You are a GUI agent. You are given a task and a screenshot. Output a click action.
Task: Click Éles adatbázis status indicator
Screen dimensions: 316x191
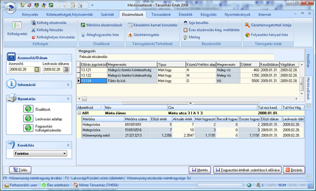point(55,185)
